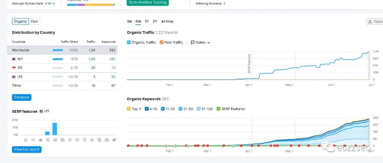Toggle the Paid Traffic checkbox
Image resolution: width=383 pixels, height=163 pixels.
tap(162, 42)
